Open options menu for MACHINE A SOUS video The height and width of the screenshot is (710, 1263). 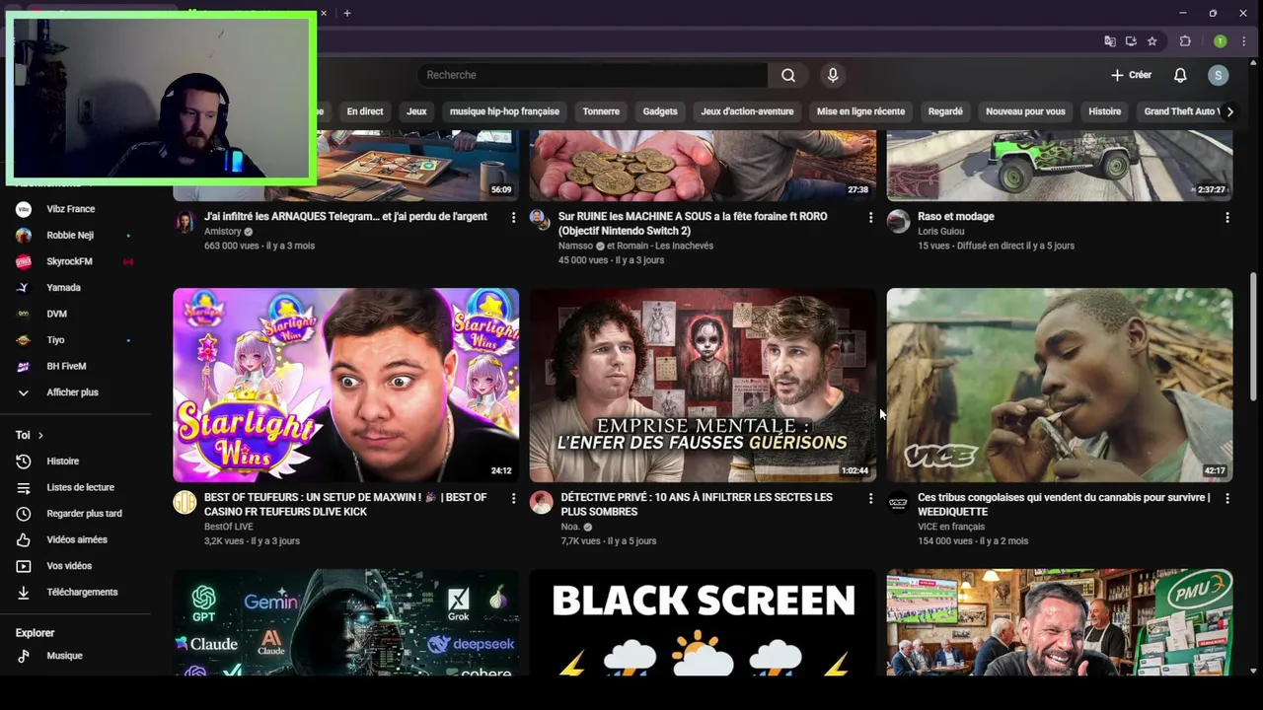[870, 217]
